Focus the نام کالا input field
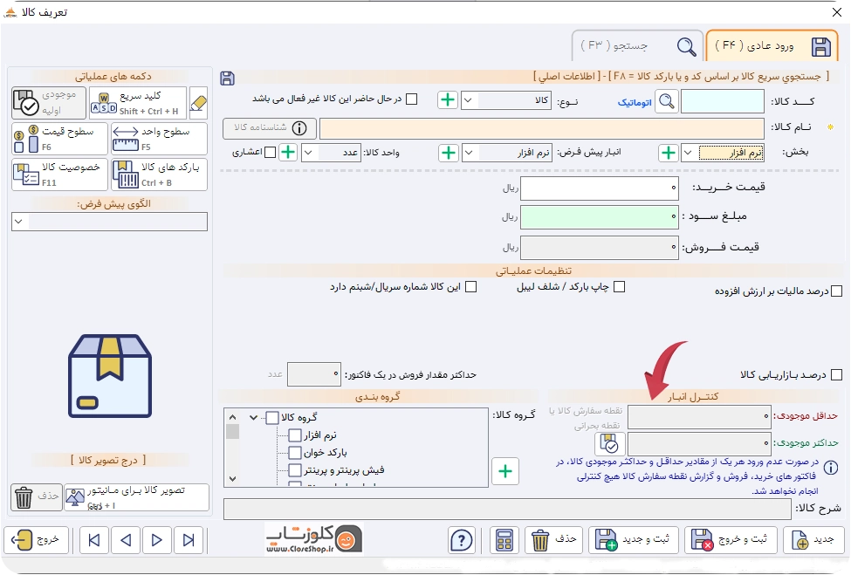Image resolution: width=851 pixels, height=575 pixels. click(542, 128)
